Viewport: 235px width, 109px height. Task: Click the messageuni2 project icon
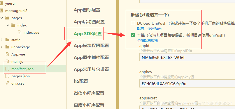click(1, 10)
